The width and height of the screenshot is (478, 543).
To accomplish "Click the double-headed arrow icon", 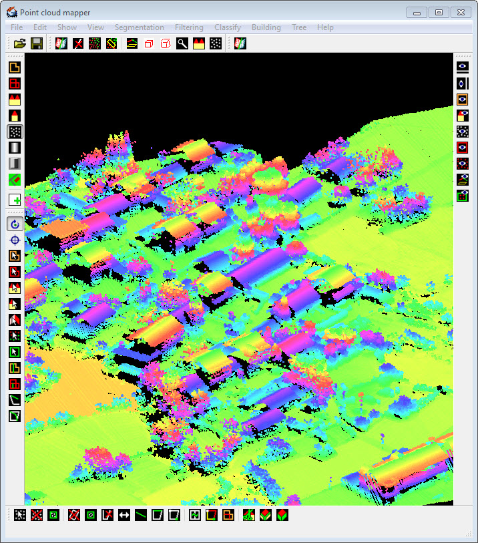I will [124, 515].
